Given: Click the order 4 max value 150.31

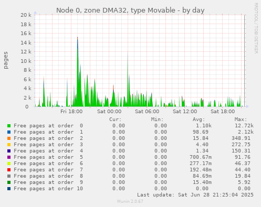Looking at the screenshot, I should pos(241,151).
